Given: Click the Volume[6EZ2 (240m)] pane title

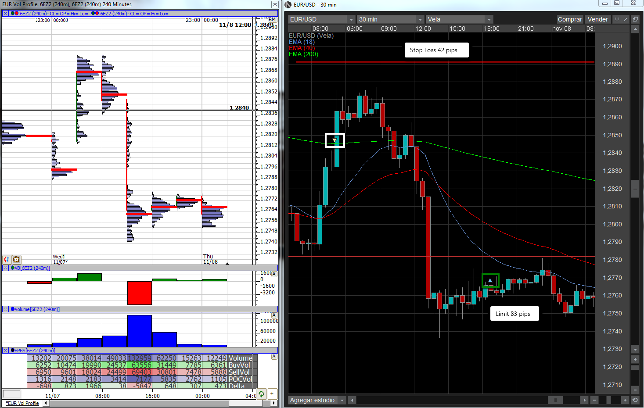Looking at the screenshot, I should click(x=37, y=309).
